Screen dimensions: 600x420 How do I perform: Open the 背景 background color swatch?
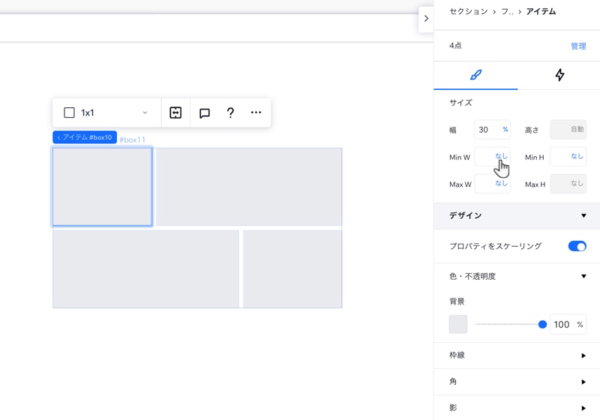458,324
